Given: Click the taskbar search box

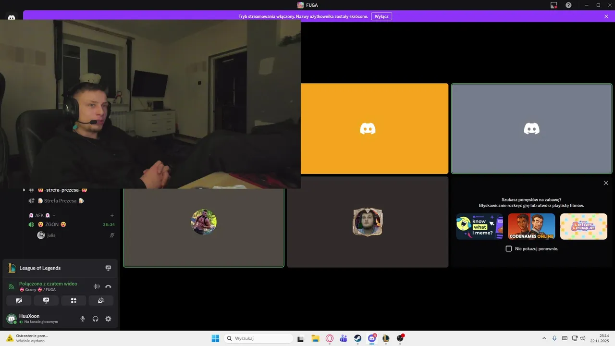Looking at the screenshot, I should [259, 338].
